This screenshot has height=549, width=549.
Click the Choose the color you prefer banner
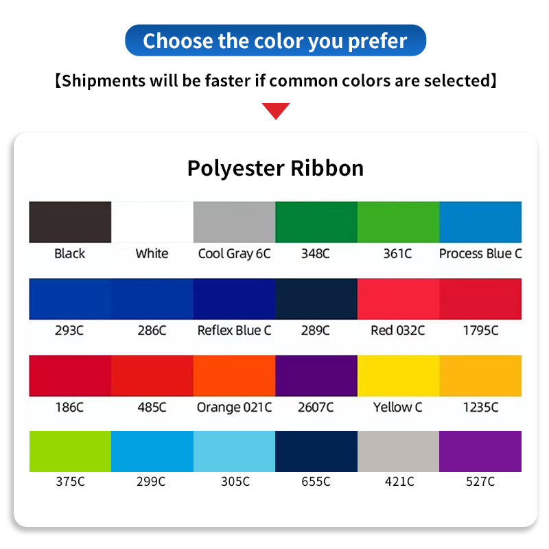[276, 40]
